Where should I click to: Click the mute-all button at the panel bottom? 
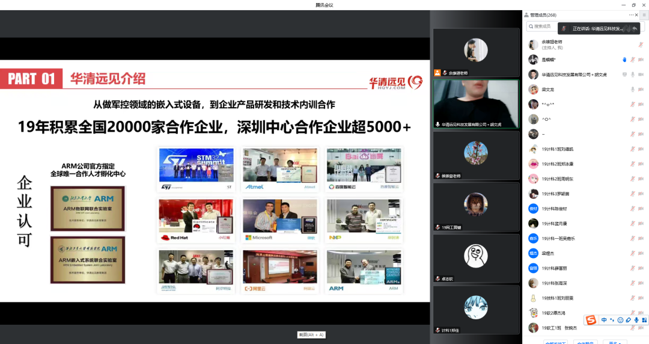pos(586,342)
